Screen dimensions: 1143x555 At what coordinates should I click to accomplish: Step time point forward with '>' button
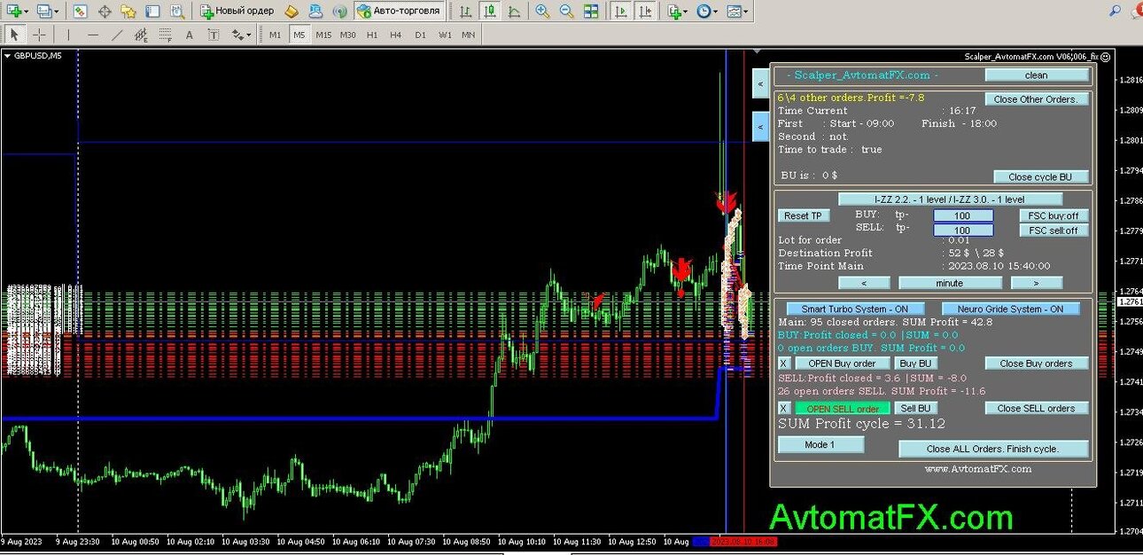1036,283
